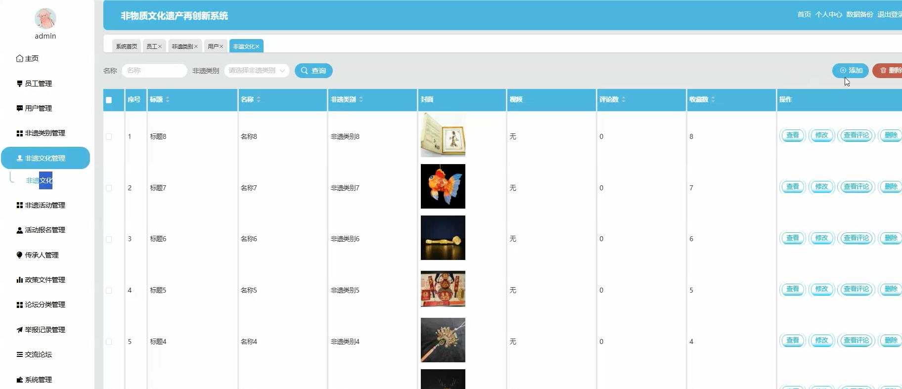The height and width of the screenshot is (389, 902).
Task: Open 交流论坛 in sidebar
Action: (x=34, y=354)
